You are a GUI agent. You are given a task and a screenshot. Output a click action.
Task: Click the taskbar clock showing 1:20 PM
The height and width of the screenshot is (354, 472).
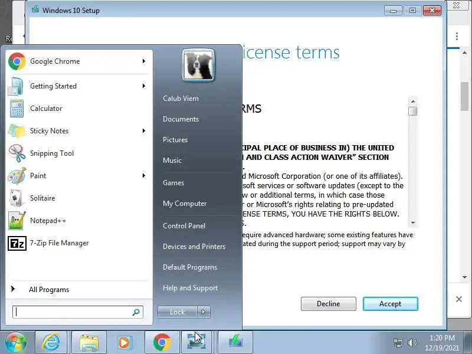(x=442, y=343)
